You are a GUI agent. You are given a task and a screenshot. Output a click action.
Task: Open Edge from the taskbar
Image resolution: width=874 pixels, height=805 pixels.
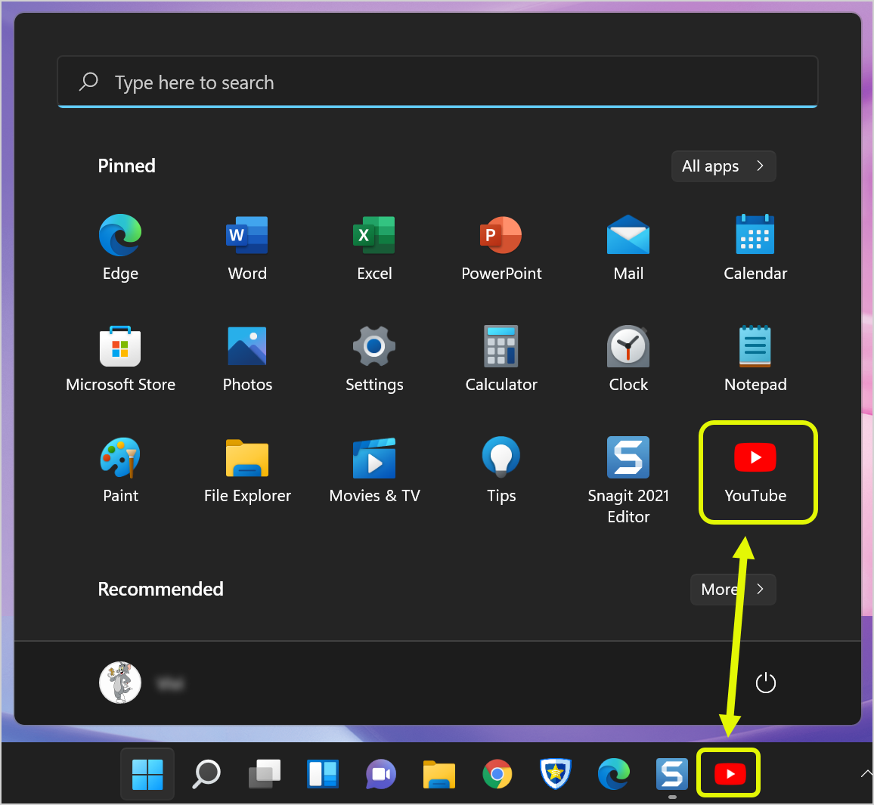click(x=614, y=774)
